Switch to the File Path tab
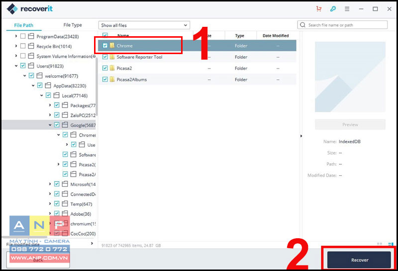 pos(23,25)
